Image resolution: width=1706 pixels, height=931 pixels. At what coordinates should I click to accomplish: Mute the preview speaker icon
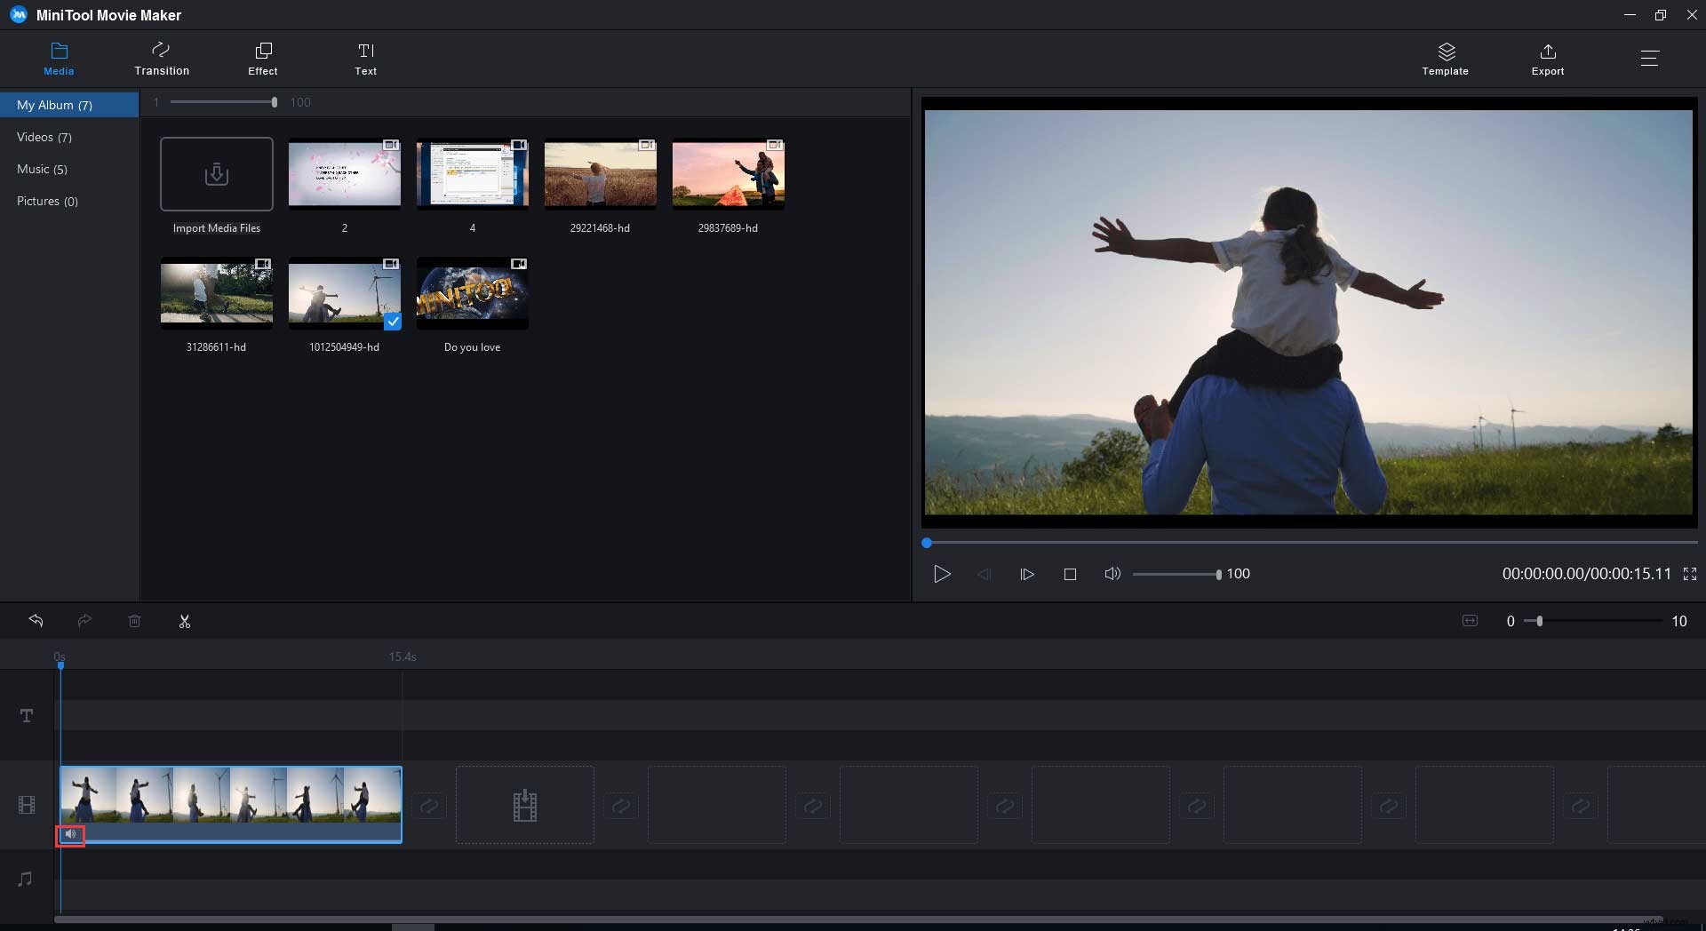coord(1112,574)
